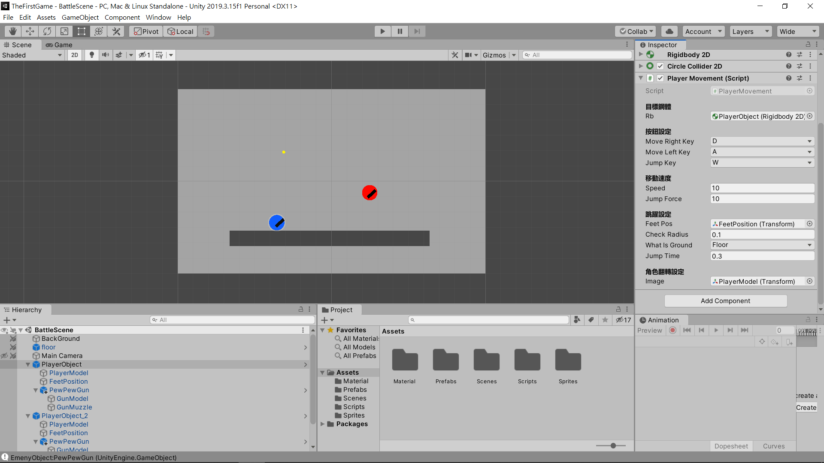Open scene component tools icon

click(455, 55)
